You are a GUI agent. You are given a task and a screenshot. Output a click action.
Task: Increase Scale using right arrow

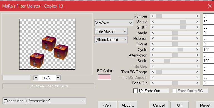(x=197, y=61)
